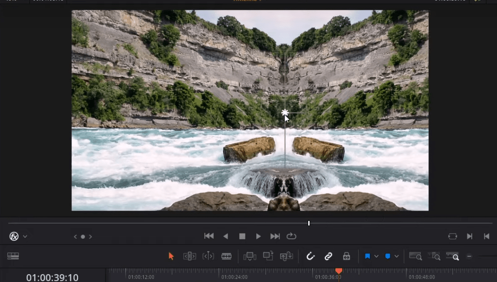Open the flag color dropdown
Screen dimensions: 497x282
[376, 256]
